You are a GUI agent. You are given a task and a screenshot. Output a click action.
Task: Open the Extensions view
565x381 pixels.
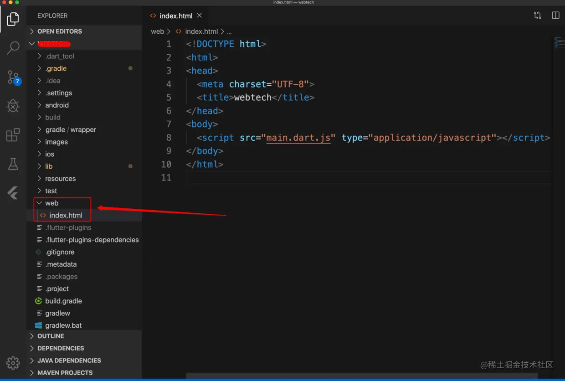tap(13, 135)
